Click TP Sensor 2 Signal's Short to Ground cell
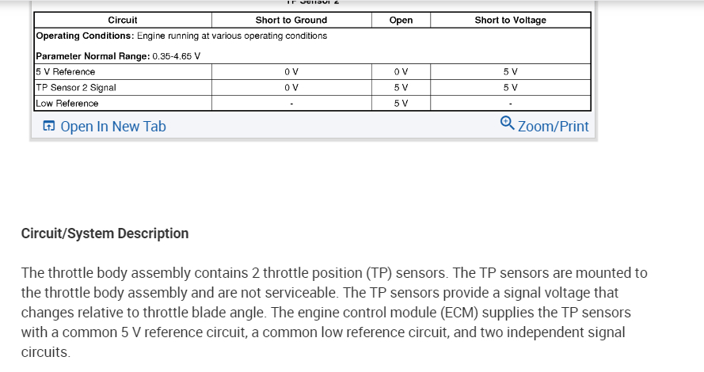Image resolution: width=704 pixels, height=372 pixels. (x=291, y=88)
